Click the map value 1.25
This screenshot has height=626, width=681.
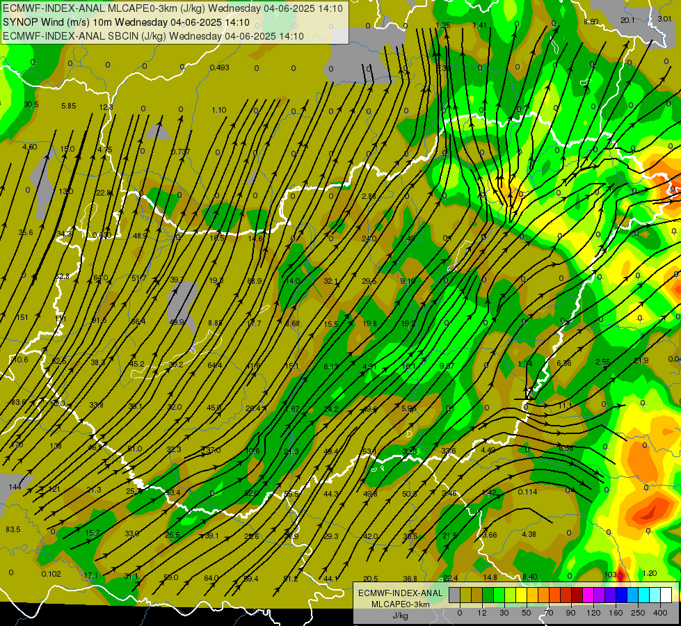(443, 25)
